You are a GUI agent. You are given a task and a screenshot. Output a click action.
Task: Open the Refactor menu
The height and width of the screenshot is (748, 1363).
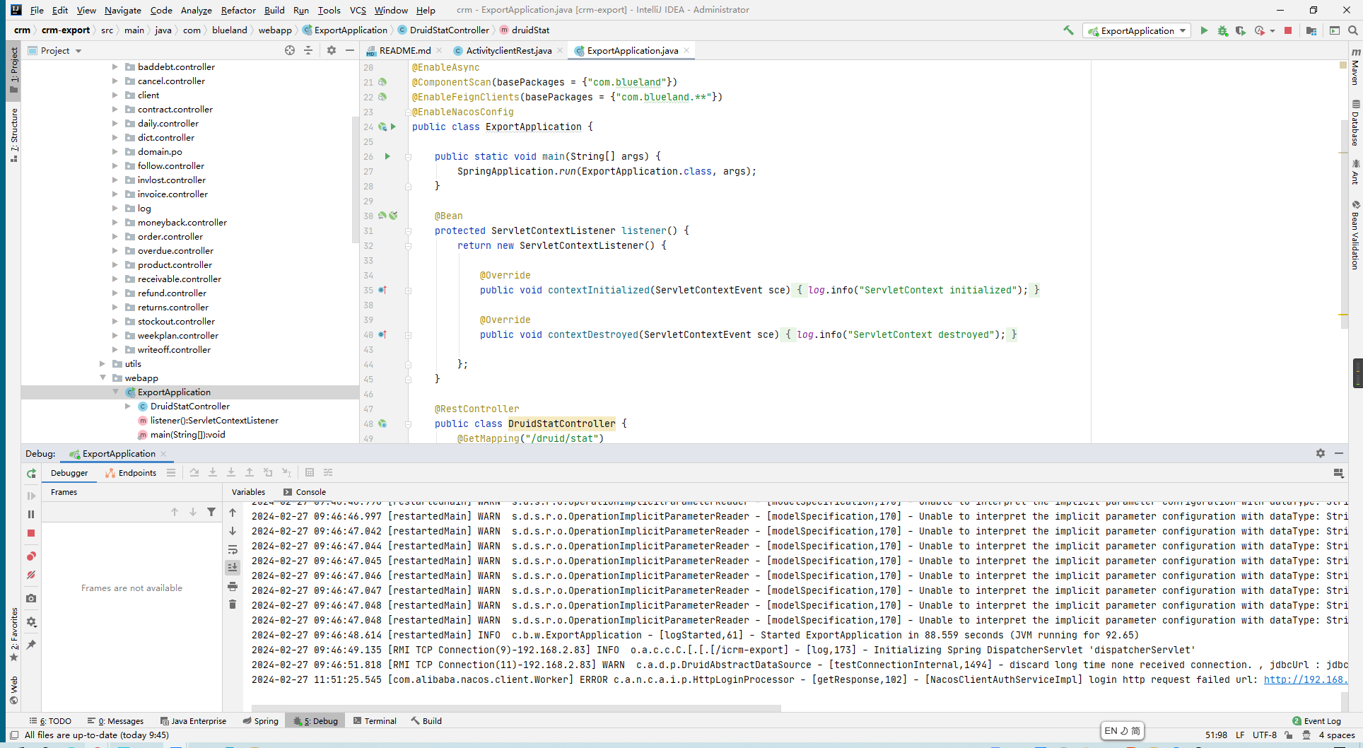tap(238, 10)
